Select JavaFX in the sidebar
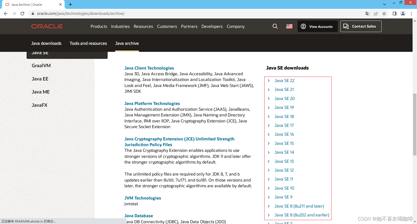 40,105
